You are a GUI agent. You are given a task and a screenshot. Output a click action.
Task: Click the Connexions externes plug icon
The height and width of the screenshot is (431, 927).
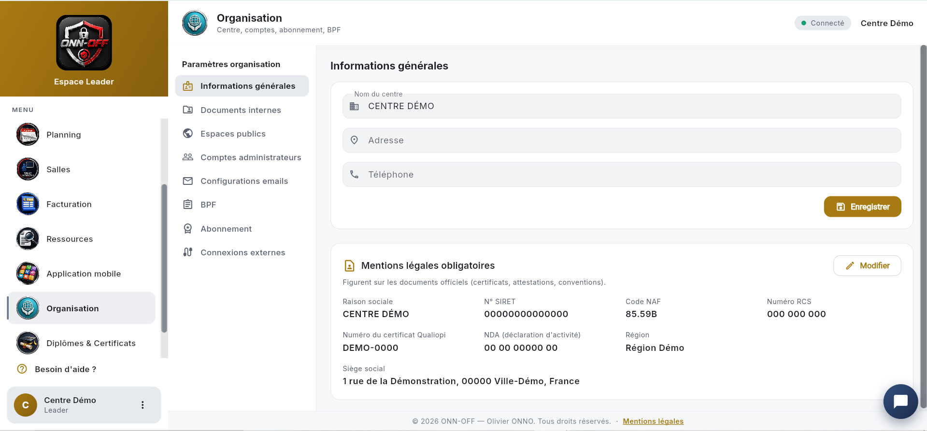click(188, 252)
